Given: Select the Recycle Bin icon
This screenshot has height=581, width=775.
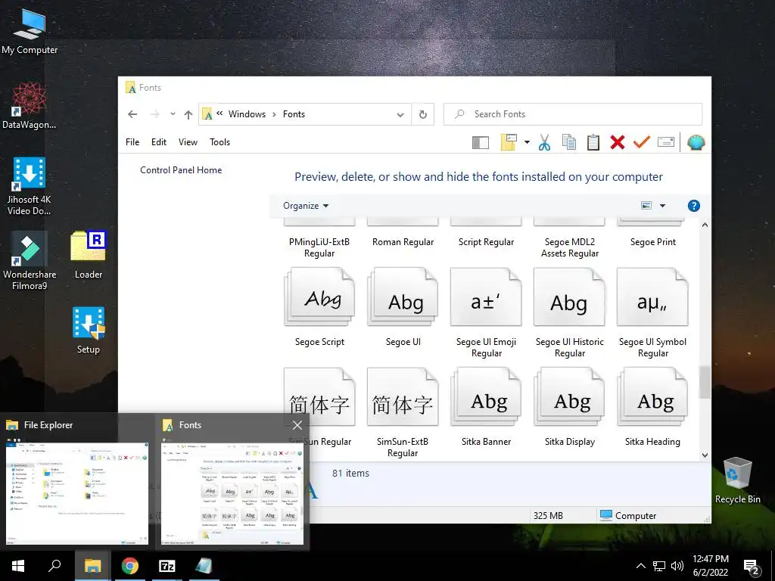Looking at the screenshot, I should tap(737, 480).
